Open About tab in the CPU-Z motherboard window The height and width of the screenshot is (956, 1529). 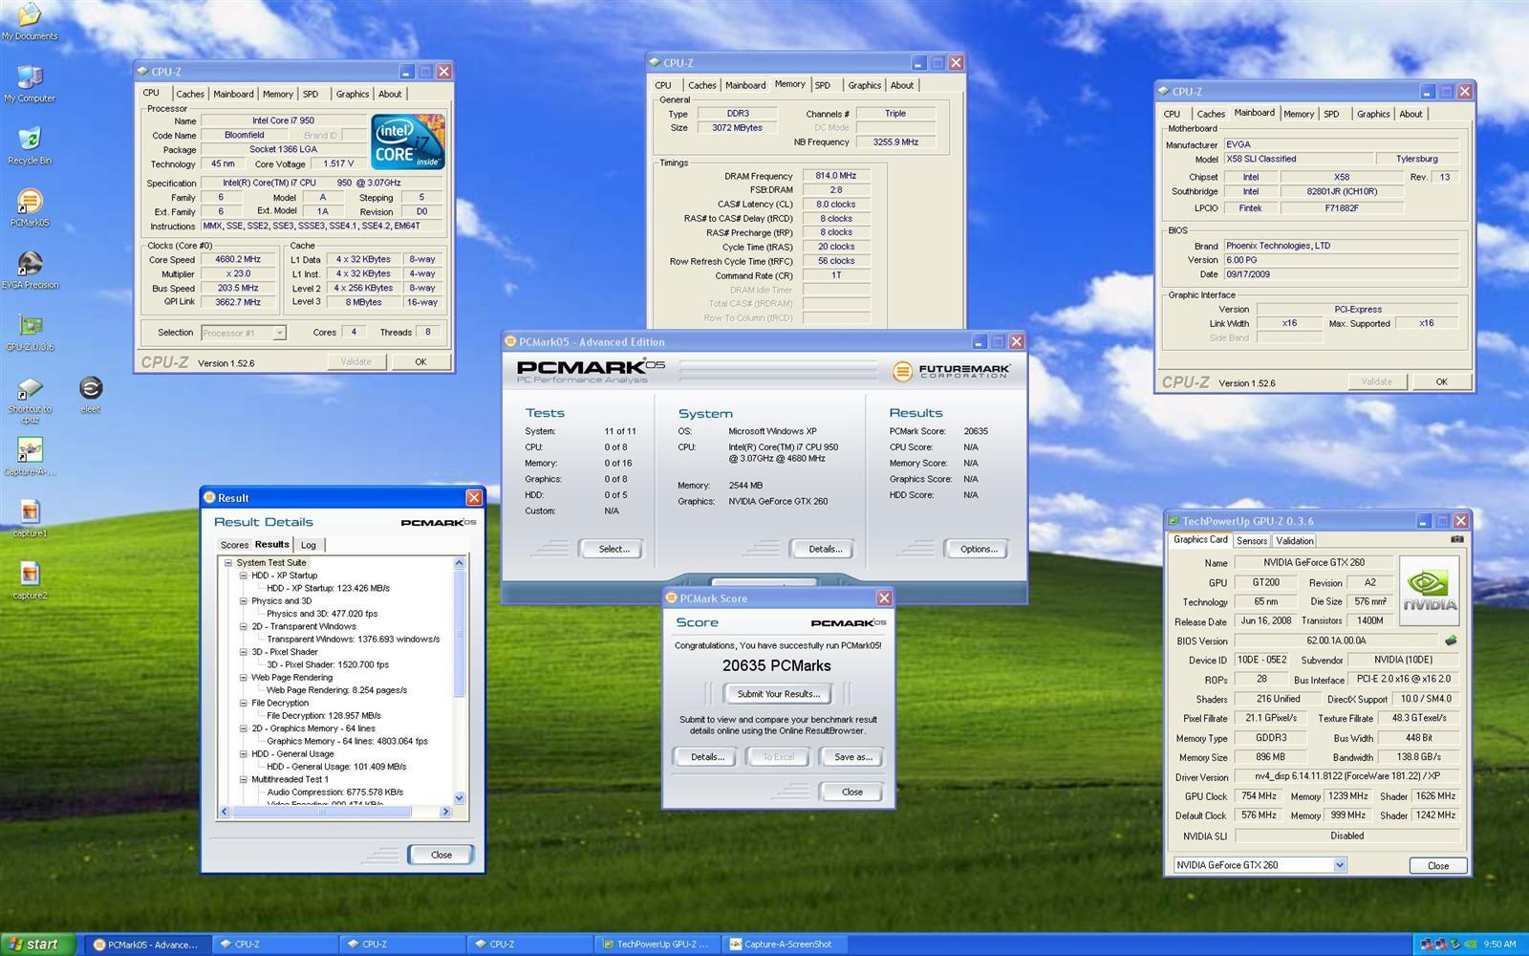(x=1411, y=114)
